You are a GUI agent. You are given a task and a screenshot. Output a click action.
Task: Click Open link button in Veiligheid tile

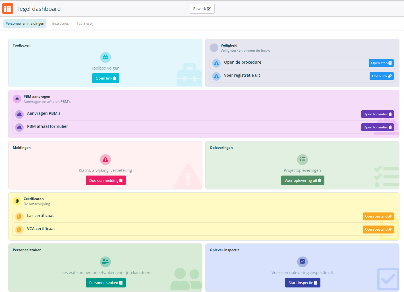(382, 76)
